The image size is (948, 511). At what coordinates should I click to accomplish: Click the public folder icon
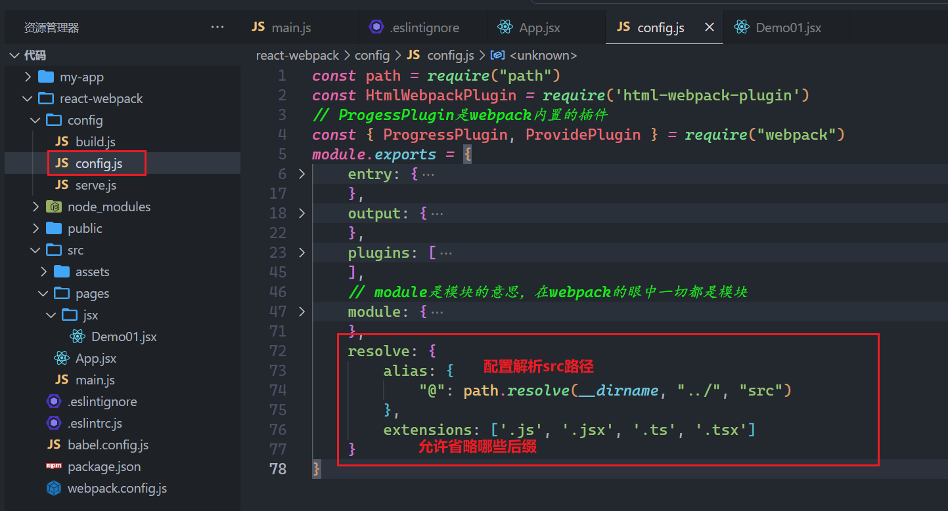pyautogui.click(x=54, y=228)
